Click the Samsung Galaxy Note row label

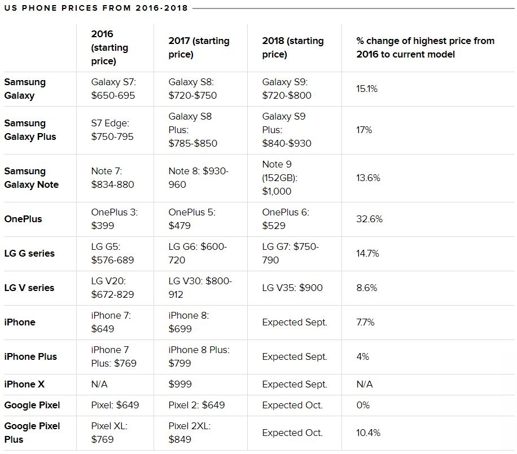(x=32, y=178)
